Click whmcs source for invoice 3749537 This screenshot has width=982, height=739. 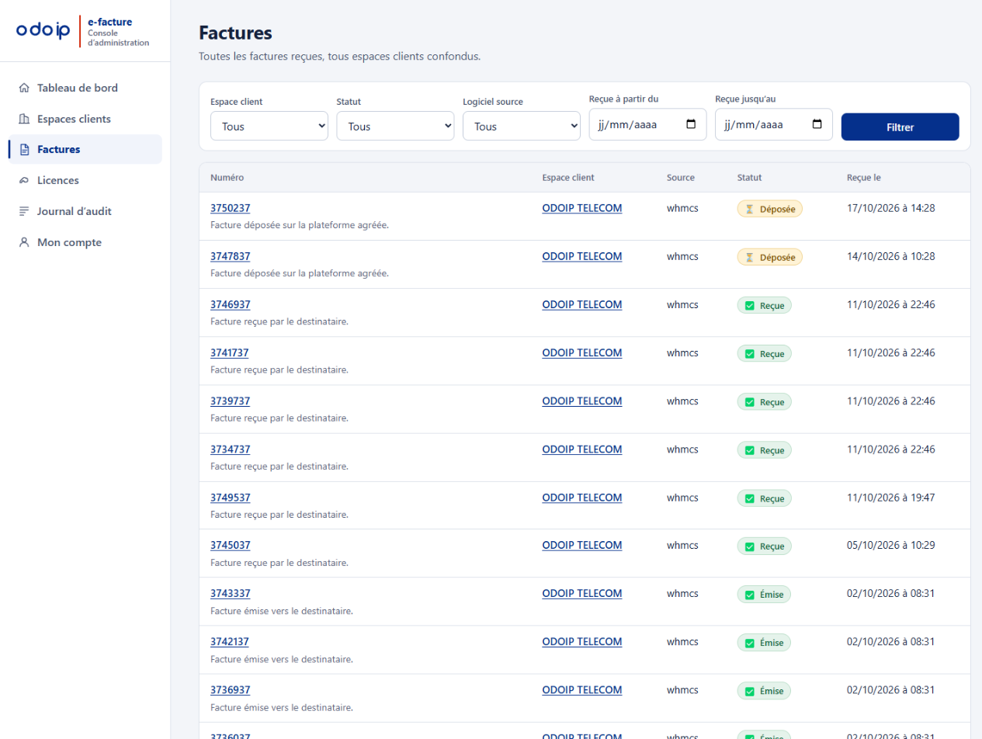click(x=682, y=497)
